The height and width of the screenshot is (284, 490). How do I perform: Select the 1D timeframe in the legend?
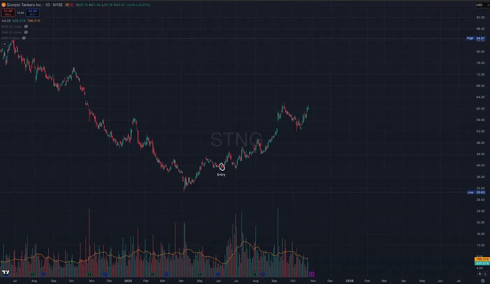point(48,5)
